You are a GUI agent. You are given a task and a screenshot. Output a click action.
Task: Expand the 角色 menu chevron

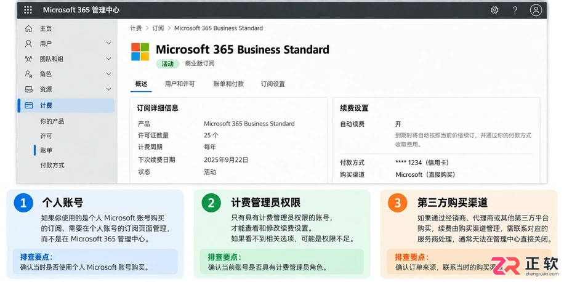[x=108, y=74]
